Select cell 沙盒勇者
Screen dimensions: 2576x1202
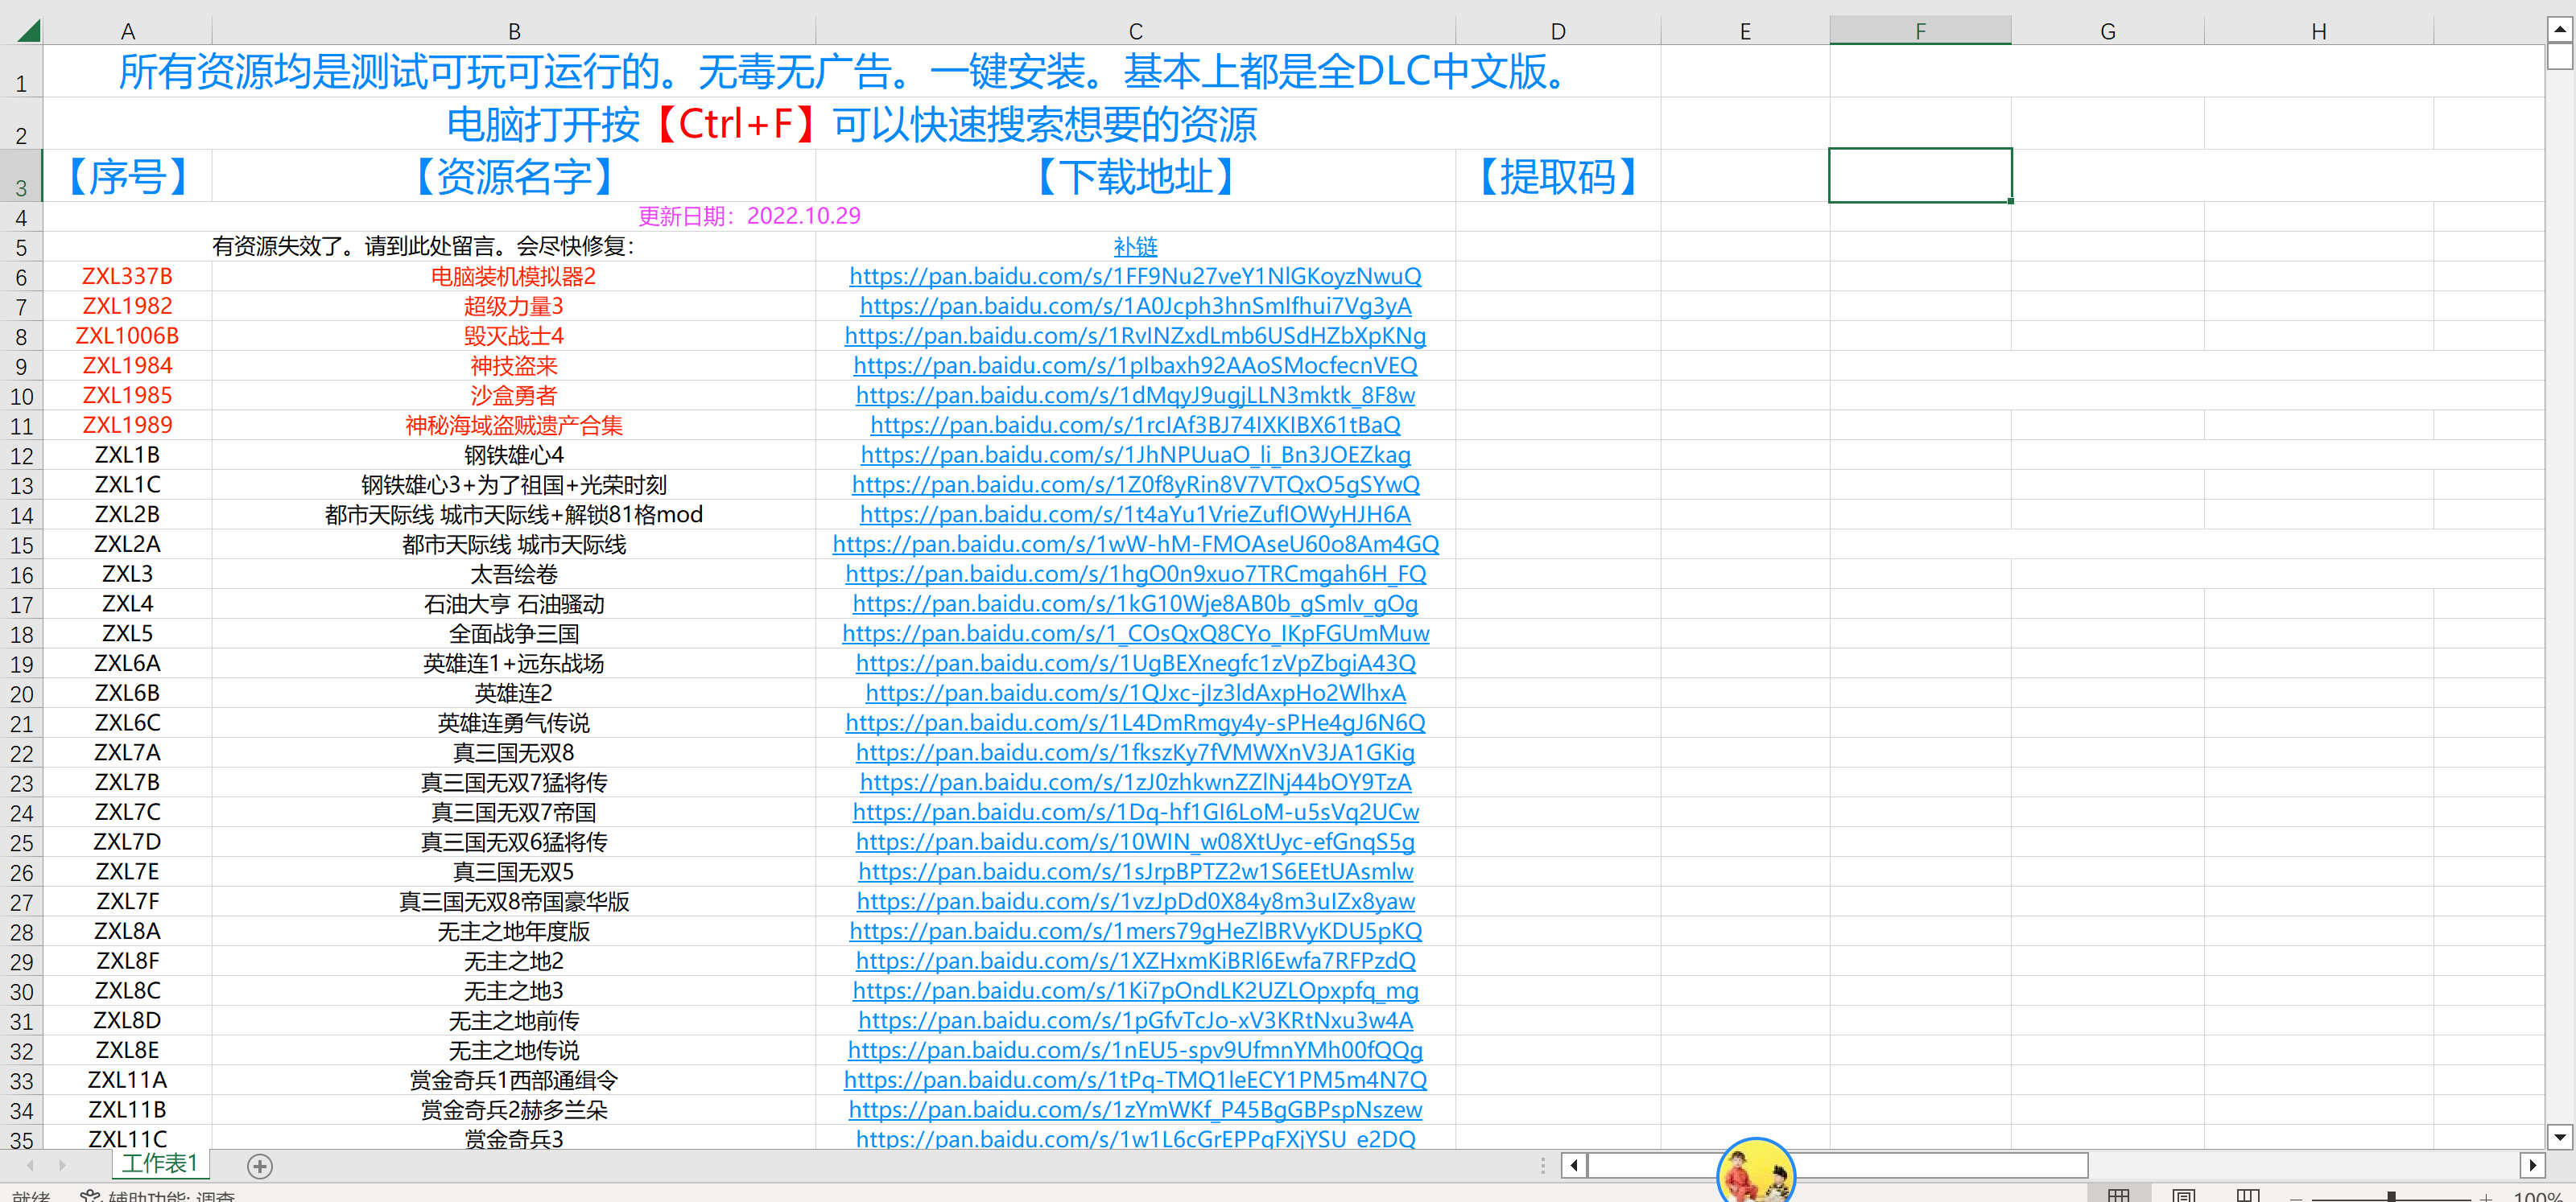(x=514, y=396)
